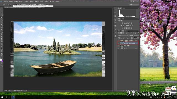
Task: Open status bar document info arrow
Action: coord(27,91)
